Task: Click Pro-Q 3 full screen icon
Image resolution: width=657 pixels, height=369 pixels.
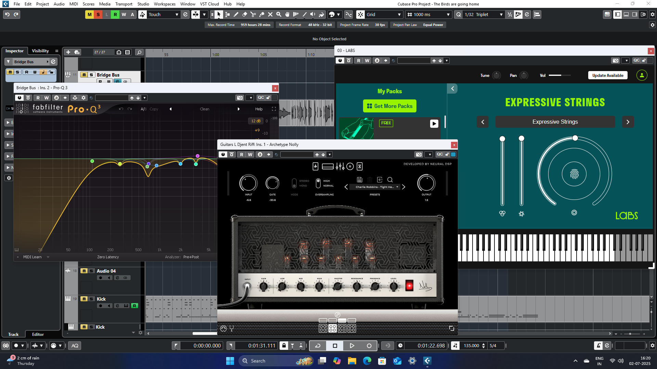Action: click(274, 109)
